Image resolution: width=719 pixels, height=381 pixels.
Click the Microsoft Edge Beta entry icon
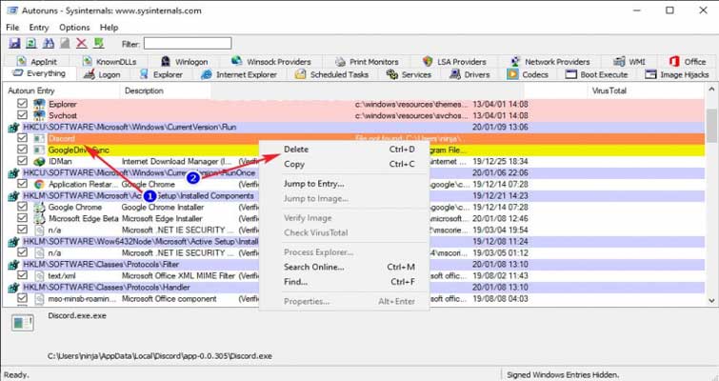[39, 219]
